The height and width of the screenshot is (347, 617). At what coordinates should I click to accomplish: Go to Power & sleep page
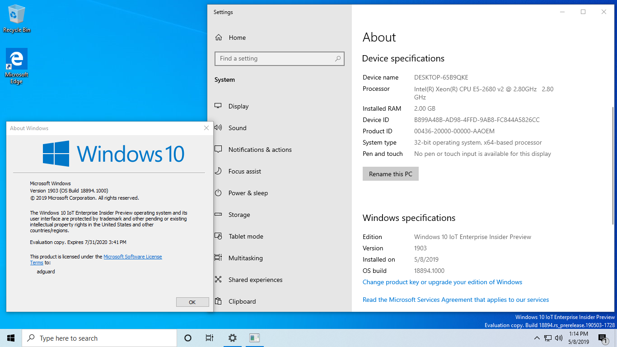click(x=248, y=193)
